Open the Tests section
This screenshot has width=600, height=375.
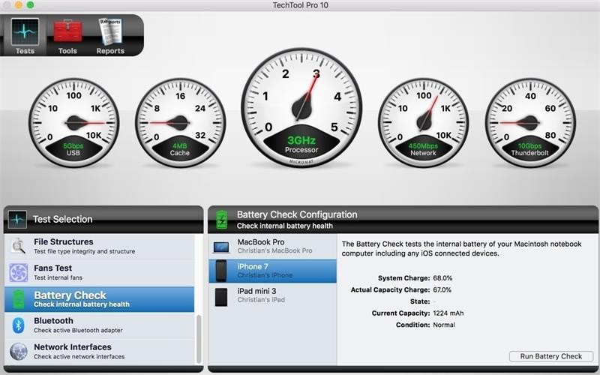[x=25, y=36]
